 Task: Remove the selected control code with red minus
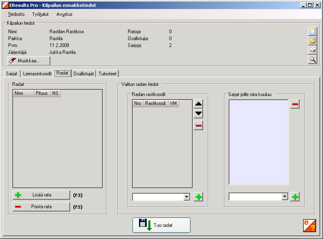(198, 126)
